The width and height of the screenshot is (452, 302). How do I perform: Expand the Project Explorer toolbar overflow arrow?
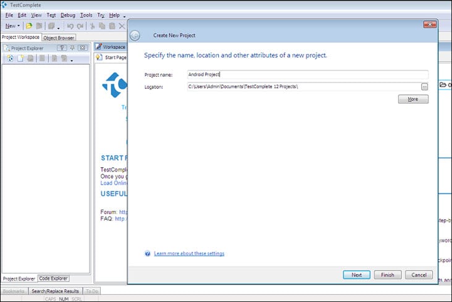(x=72, y=61)
